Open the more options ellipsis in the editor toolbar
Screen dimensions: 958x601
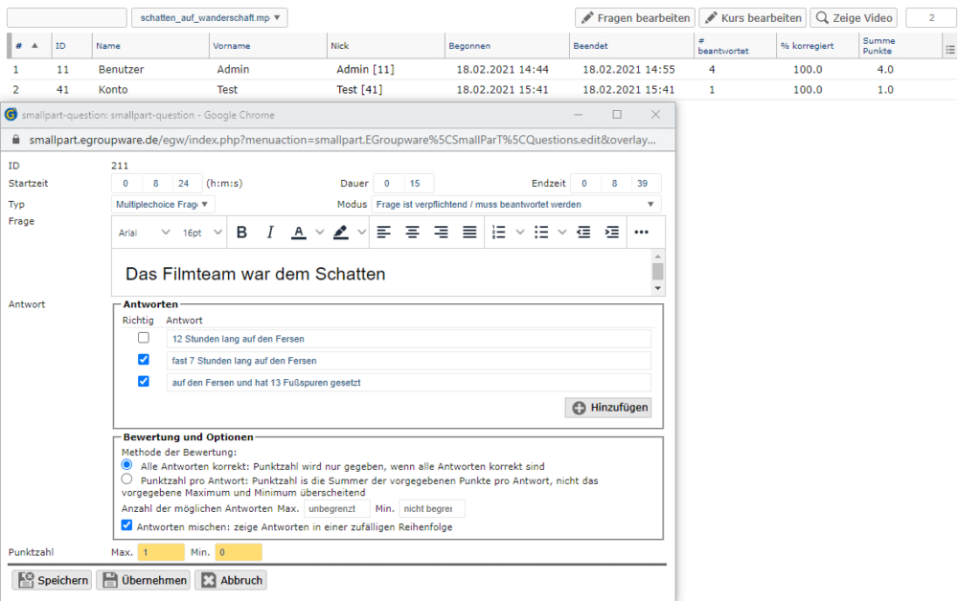(641, 233)
